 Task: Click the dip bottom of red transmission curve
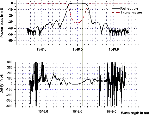click(x=77, y=22)
